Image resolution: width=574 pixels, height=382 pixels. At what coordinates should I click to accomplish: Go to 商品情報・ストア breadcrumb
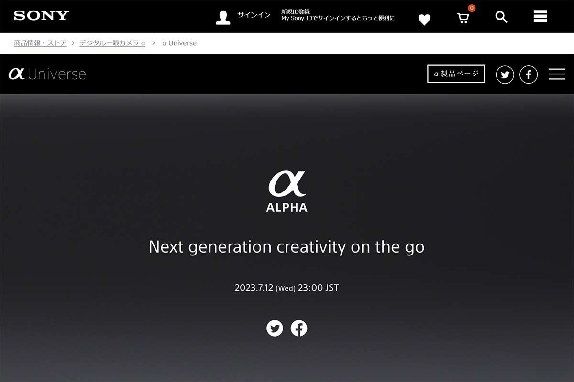click(40, 43)
